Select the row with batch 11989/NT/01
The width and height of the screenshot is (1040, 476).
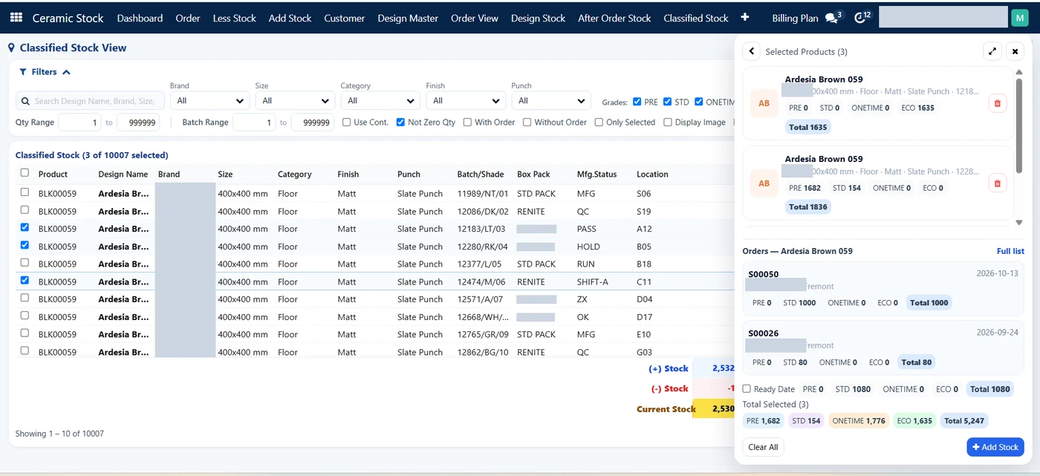[25, 192]
